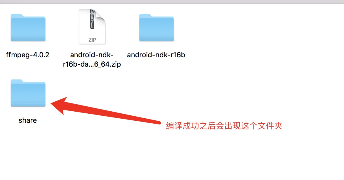
Task: Click the tab edge of the share folder
Action: coord(17,81)
